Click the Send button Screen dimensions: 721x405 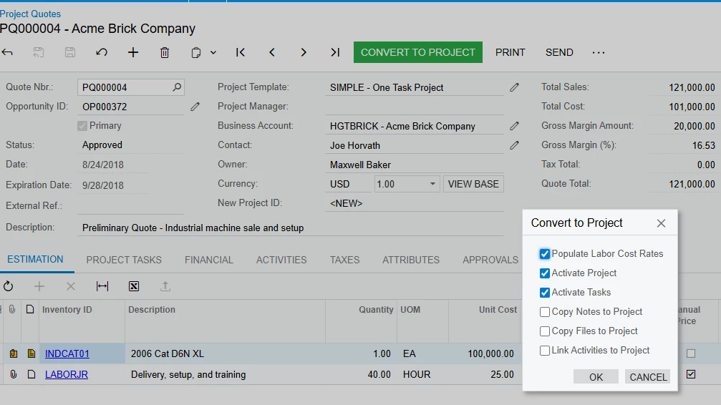click(559, 52)
